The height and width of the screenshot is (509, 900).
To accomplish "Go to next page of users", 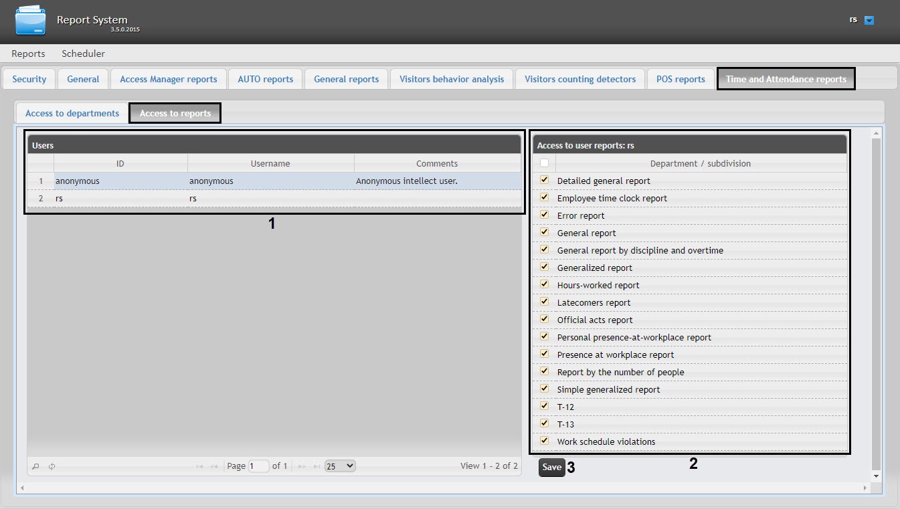I will 302,466.
